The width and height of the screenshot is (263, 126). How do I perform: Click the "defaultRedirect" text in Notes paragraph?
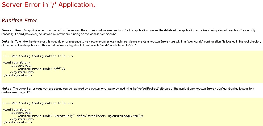(148, 89)
